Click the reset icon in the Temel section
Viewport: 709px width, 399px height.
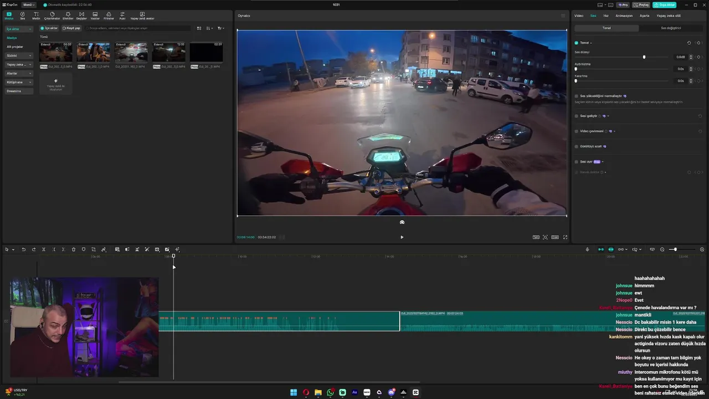pyautogui.click(x=689, y=43)
